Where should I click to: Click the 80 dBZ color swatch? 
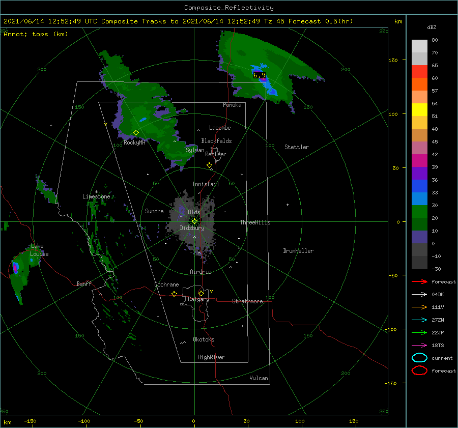[419, 46]
